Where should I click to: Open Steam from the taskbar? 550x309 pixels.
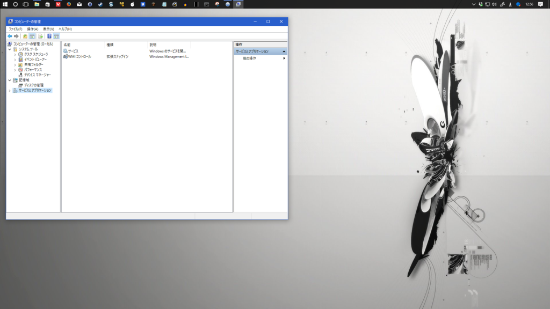pyautogui.click(x=100, y=4)
